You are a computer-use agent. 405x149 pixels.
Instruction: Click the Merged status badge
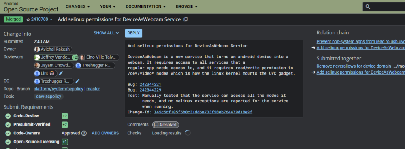pos(13,19)
